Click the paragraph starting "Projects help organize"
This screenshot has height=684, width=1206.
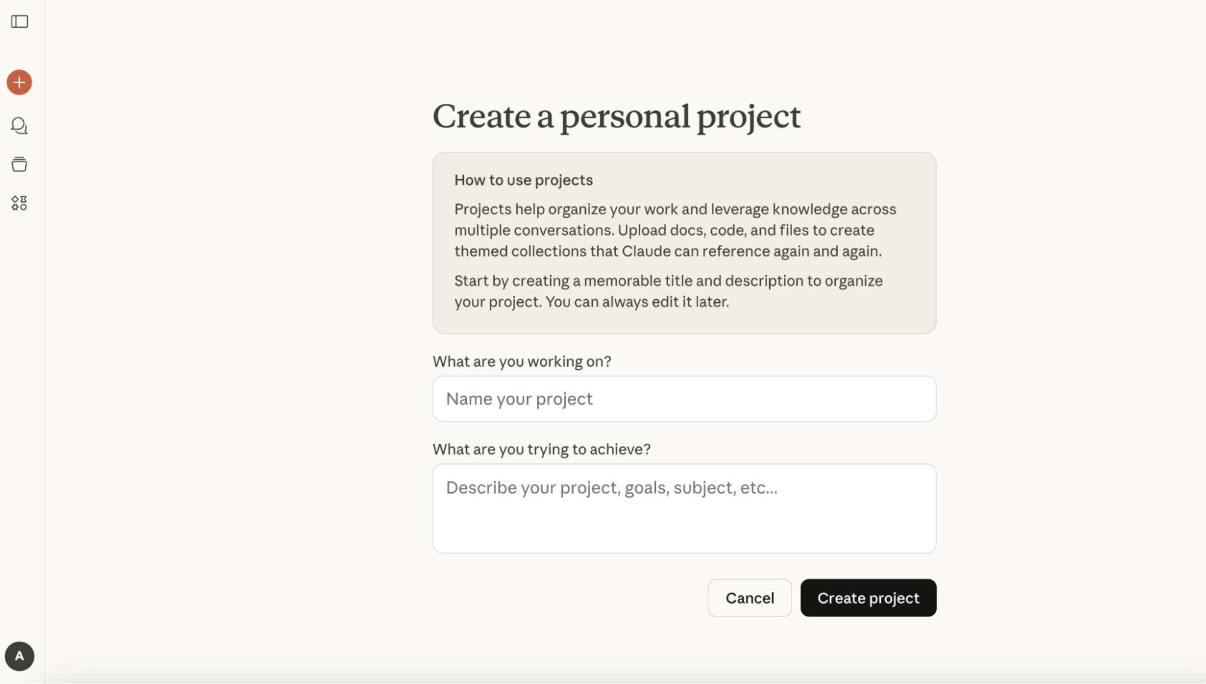tap(674, 230)
